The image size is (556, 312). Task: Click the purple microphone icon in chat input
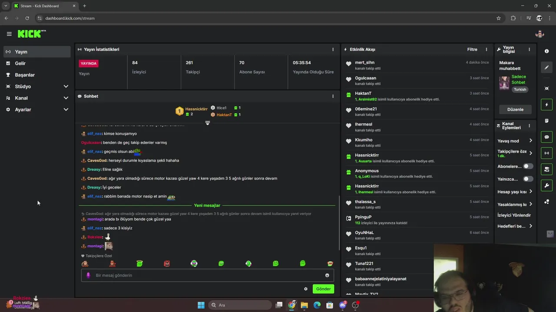88,275
